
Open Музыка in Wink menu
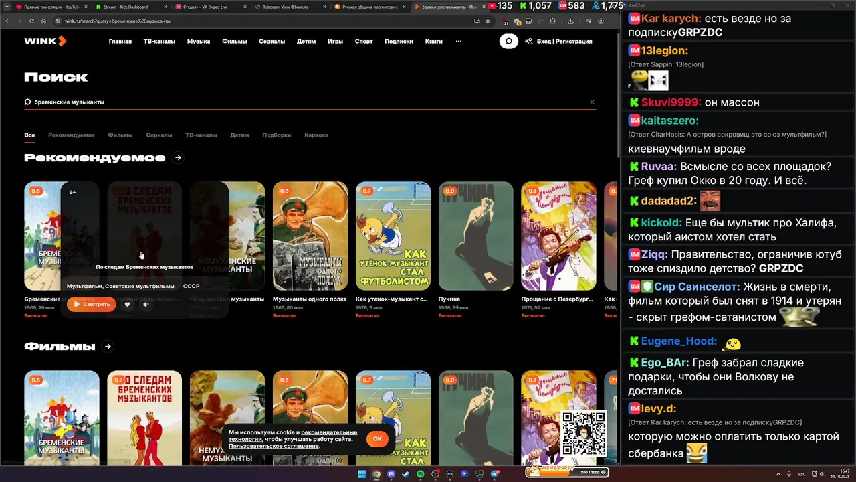(x=199, y=42)
